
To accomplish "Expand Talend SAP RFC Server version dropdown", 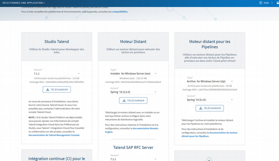I will click(133, 159).
